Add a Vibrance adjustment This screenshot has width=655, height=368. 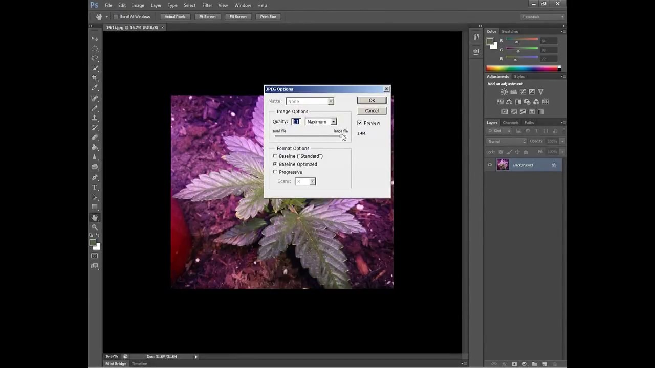[541, 92]
